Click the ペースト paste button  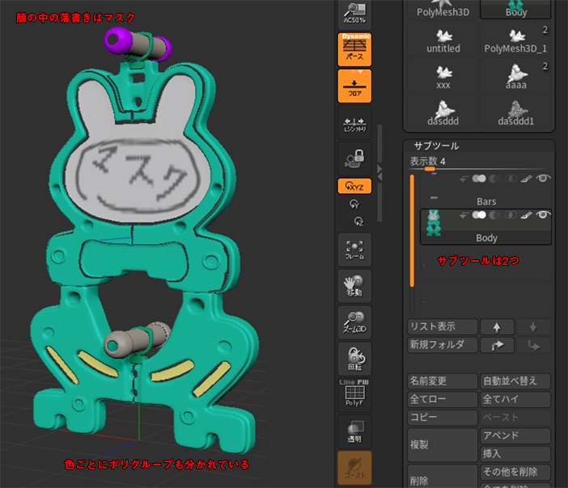515,418
